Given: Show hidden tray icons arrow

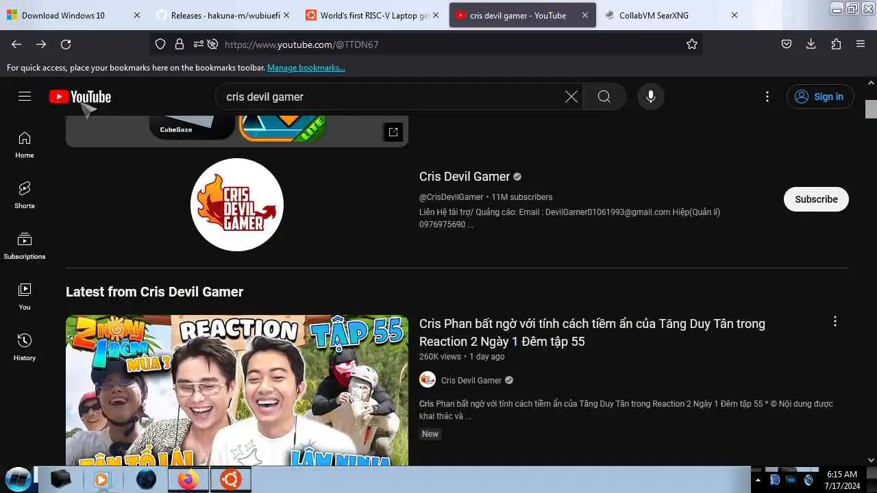Looking at the screenshot, I should (758, 480).
